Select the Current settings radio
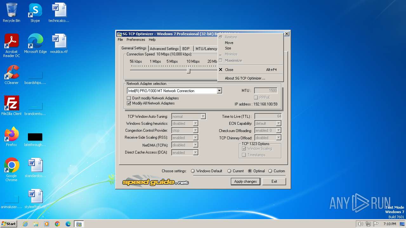 click(229, 171)
